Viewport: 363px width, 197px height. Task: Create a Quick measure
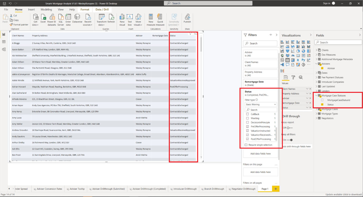point(160,20)
